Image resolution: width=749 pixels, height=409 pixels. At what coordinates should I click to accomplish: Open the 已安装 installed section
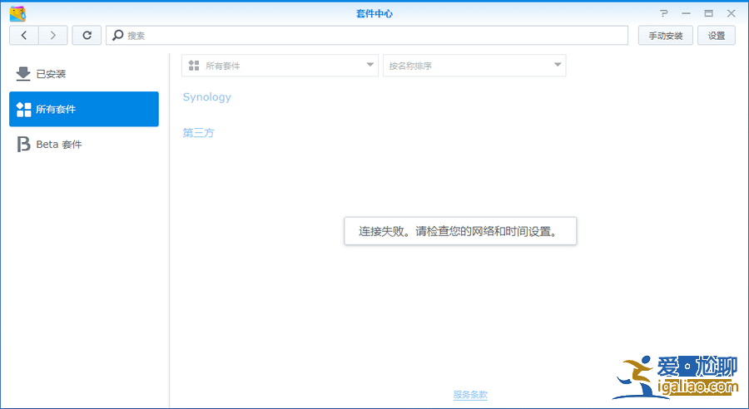pos(84,74)
